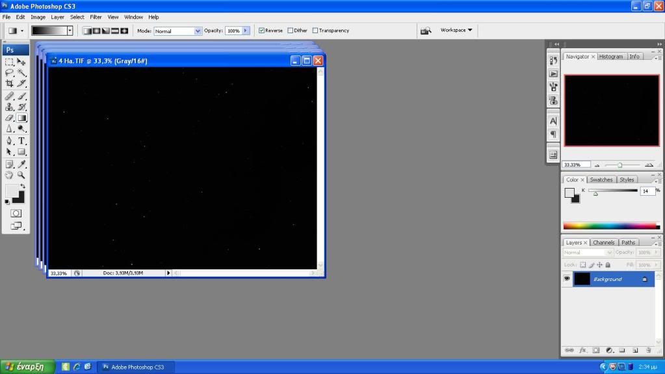The height and width of the screenshot is (374, 665).
Task: Click the Navigator zoom percentage field
Action: click(576, 165)
